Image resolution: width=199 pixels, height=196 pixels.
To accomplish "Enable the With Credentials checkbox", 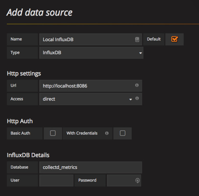I will tap(123, 133).
